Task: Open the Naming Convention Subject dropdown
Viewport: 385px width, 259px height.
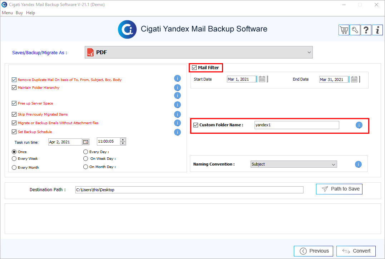Action: click(293, 164)
